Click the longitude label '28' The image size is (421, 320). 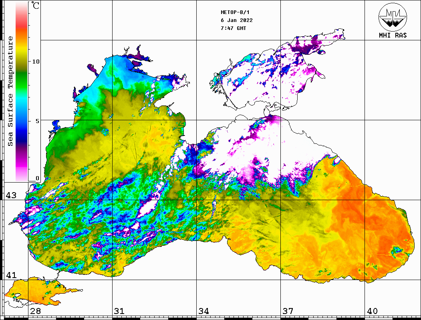35,311
